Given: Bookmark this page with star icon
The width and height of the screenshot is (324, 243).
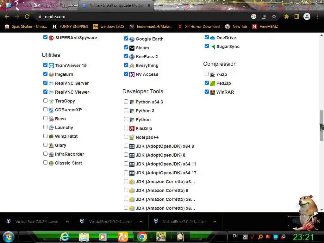Looking at the screenshot, I should (x=274, y=16).
